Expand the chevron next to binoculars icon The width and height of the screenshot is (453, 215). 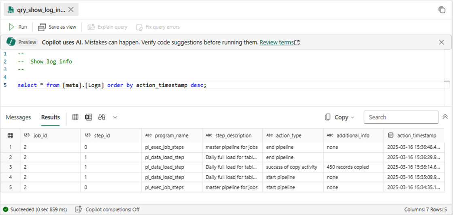tap(115, 117)
